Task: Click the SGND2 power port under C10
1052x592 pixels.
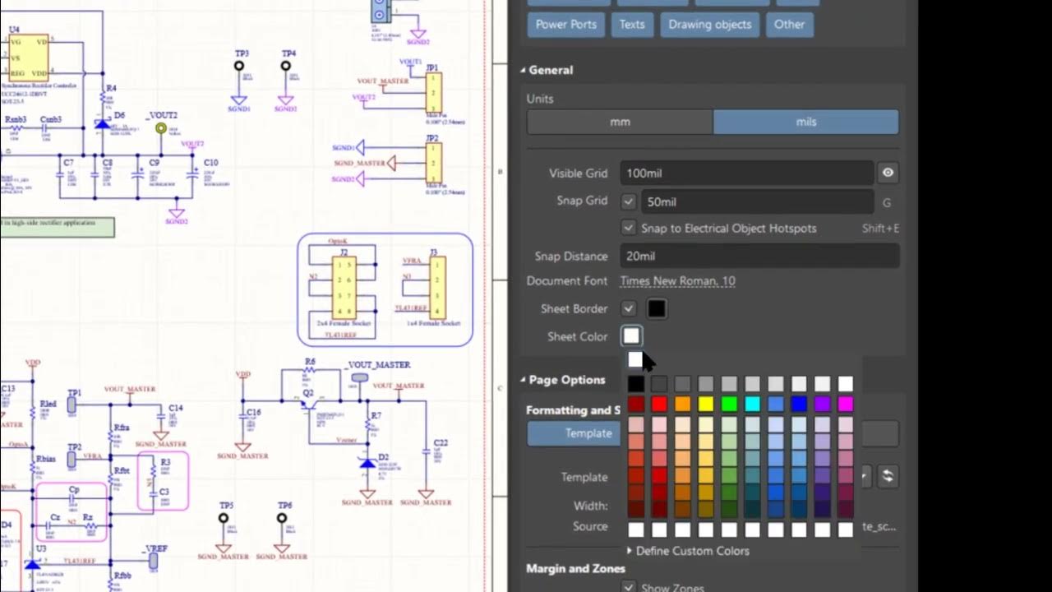Action: (x=177, y=215)
